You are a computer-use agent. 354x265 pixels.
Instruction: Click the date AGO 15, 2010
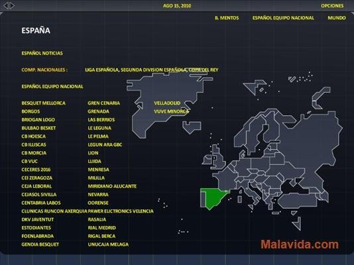[x=177, y=6]
